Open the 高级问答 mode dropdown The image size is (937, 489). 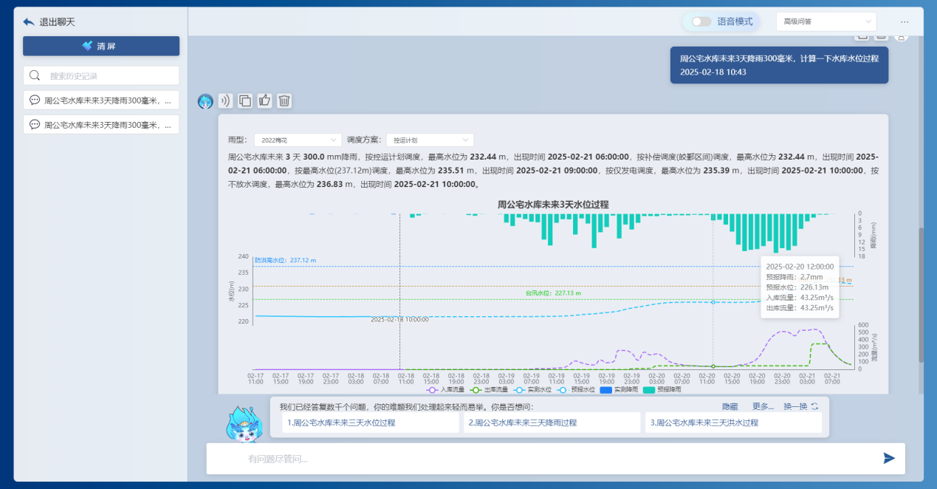[x=826, y=22]
